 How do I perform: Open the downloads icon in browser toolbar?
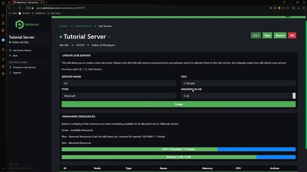click(x=299, y=8)
